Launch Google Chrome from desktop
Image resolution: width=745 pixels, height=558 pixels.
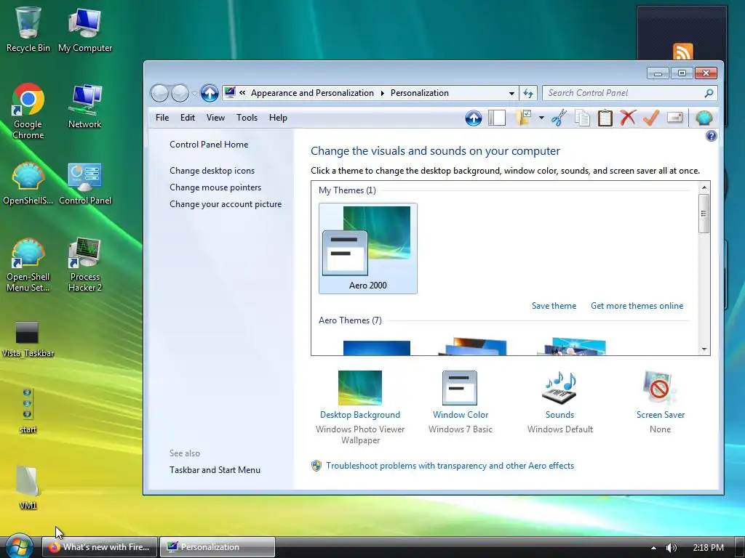pos(28,111)
